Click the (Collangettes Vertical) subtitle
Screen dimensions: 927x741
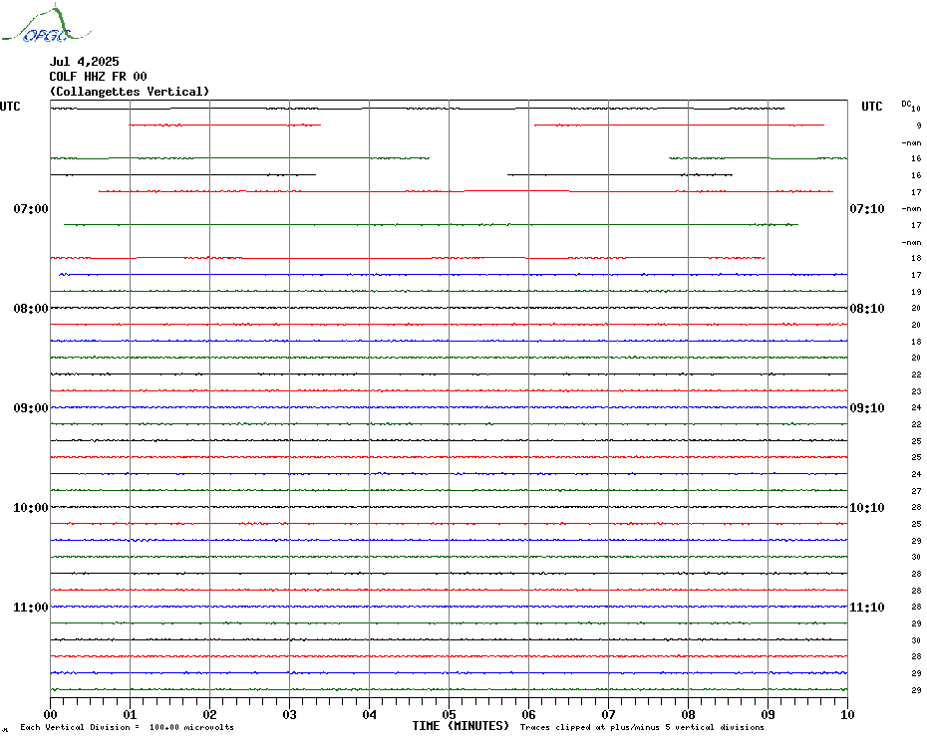tap(130, 92)
